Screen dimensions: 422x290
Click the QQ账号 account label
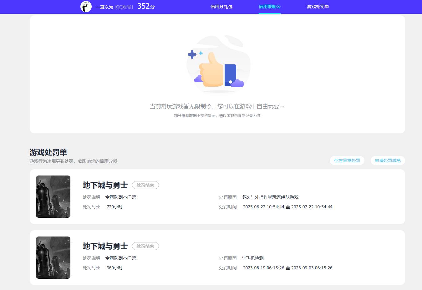pos(124,6)
